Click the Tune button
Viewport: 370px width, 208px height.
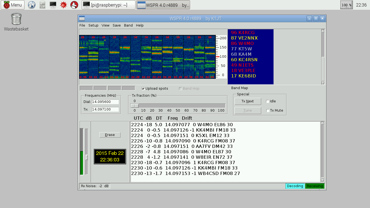248,110
